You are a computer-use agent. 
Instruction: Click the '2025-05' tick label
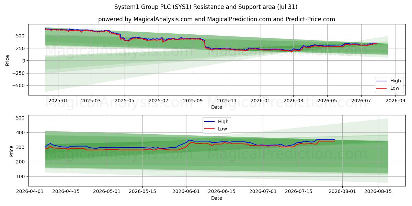tap(125, 101)
